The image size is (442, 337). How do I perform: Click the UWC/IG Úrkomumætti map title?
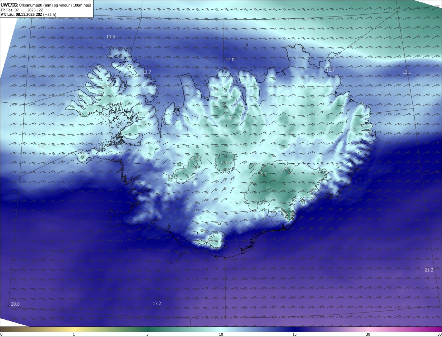coord(46,5)
